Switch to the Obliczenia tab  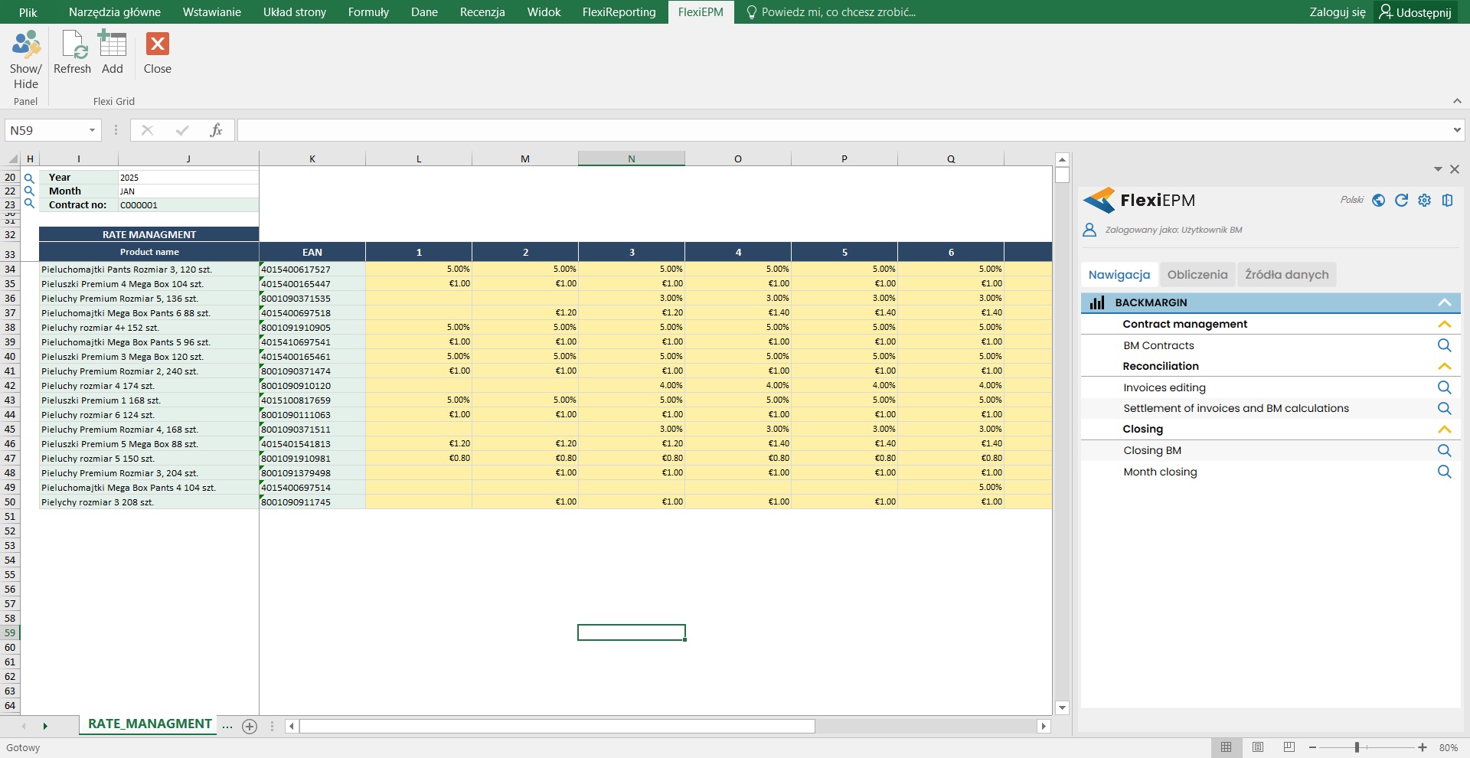tap(1197, 275)
